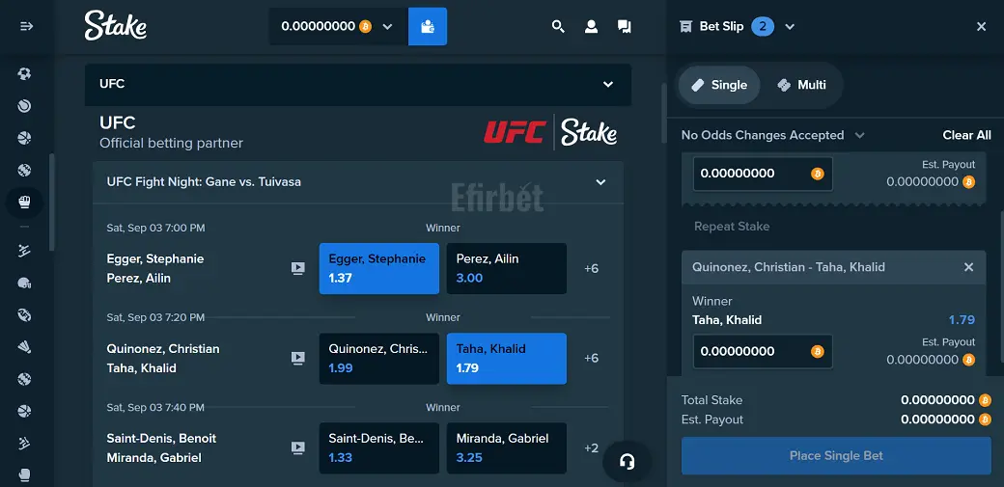This screenshot has height=487, width=1004.
Task: Open Saint-Denis, Benoit vs Miranda, Gabriel match
Action: [161, 448]
